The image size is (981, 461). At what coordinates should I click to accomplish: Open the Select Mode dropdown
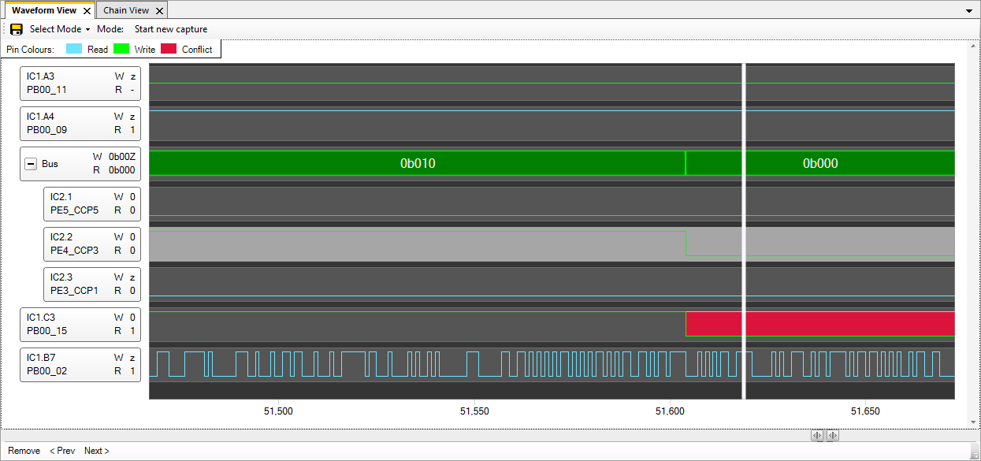tap(60, 29)
